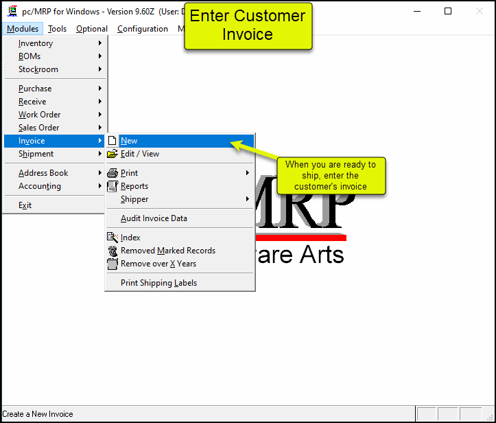
Task: Click the Edit / View open-folder icon
Action: [x=113, y=154]
